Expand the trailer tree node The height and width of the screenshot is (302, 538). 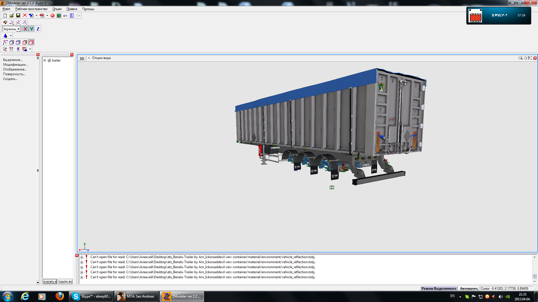[x=45, y=60]
